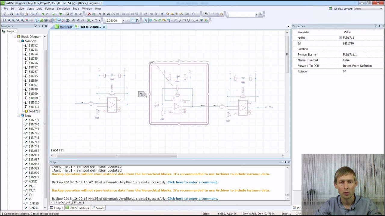385x216 pixels.
Task: Close the Block_Diagram tab with its X
Action: pyautogui.click(x=104, y=27)
